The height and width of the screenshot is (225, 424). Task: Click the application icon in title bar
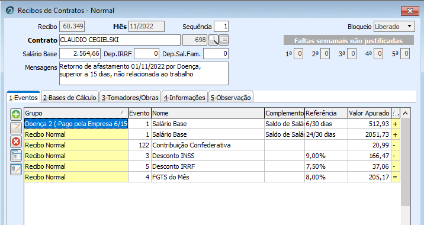(x=10, y=11)
